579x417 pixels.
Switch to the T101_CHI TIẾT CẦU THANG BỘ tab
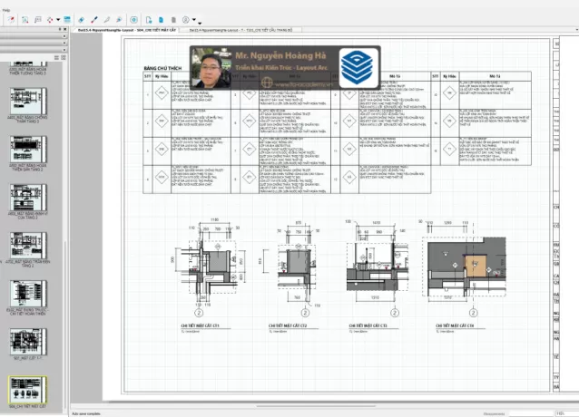pyautogui.click(x=240, y=30)
